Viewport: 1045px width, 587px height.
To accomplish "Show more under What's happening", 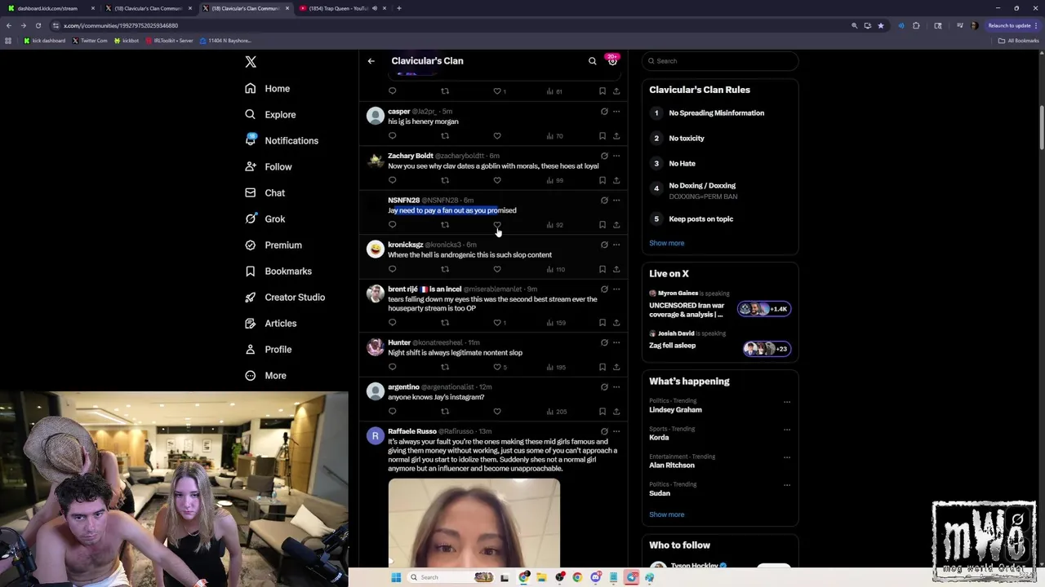I will [x=666, y=514].
